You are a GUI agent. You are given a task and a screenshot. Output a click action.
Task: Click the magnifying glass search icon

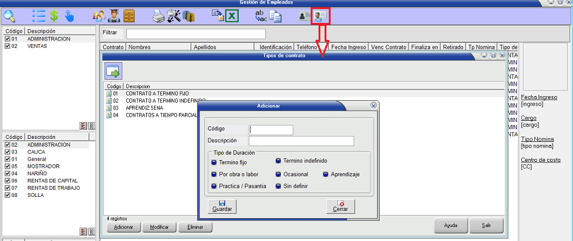click(x=9, y=16)
